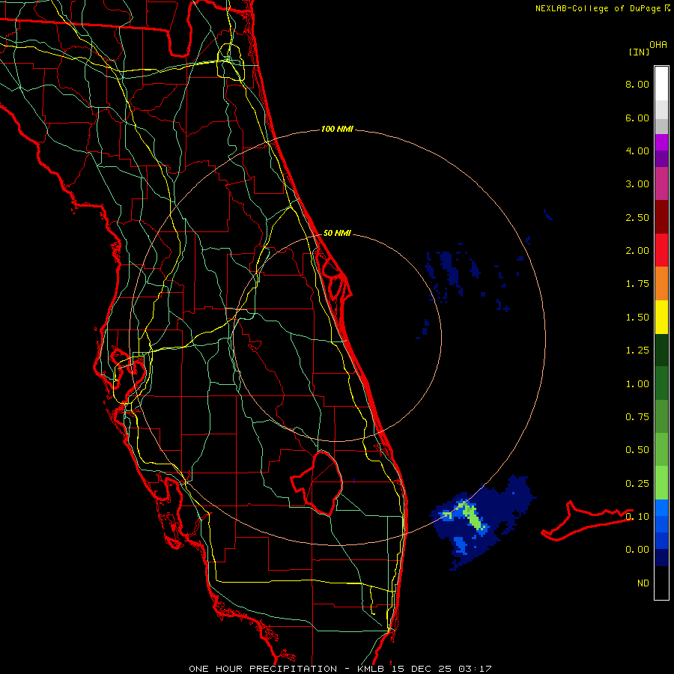Select the 1.50 legend value
This screenshot has width=674, height=674.
point(637,318)
